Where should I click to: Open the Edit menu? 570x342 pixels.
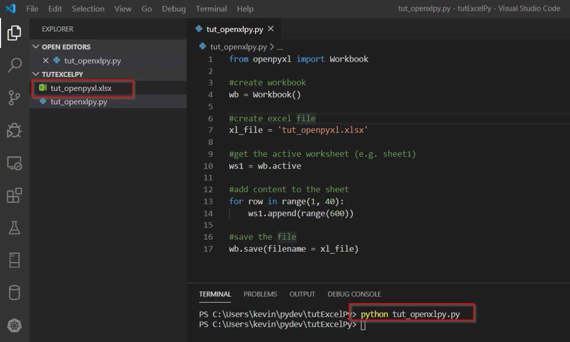(x=55, y=9)
